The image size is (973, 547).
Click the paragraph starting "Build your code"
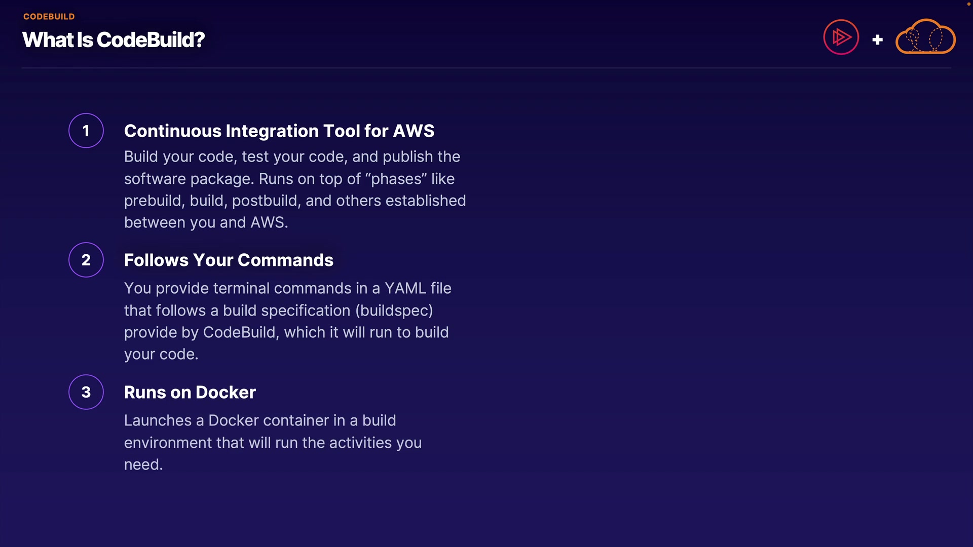(x=294, y=189)
